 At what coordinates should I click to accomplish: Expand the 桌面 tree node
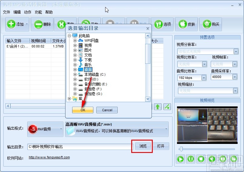point(75,70)
